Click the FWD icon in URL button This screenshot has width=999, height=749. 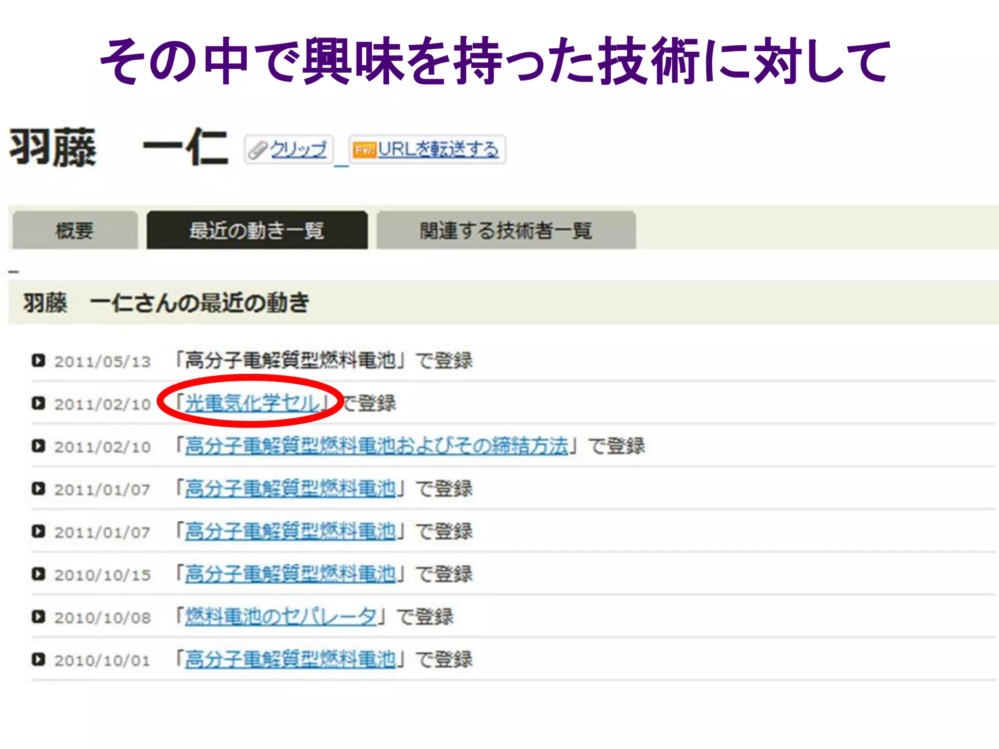coord(364,150)
